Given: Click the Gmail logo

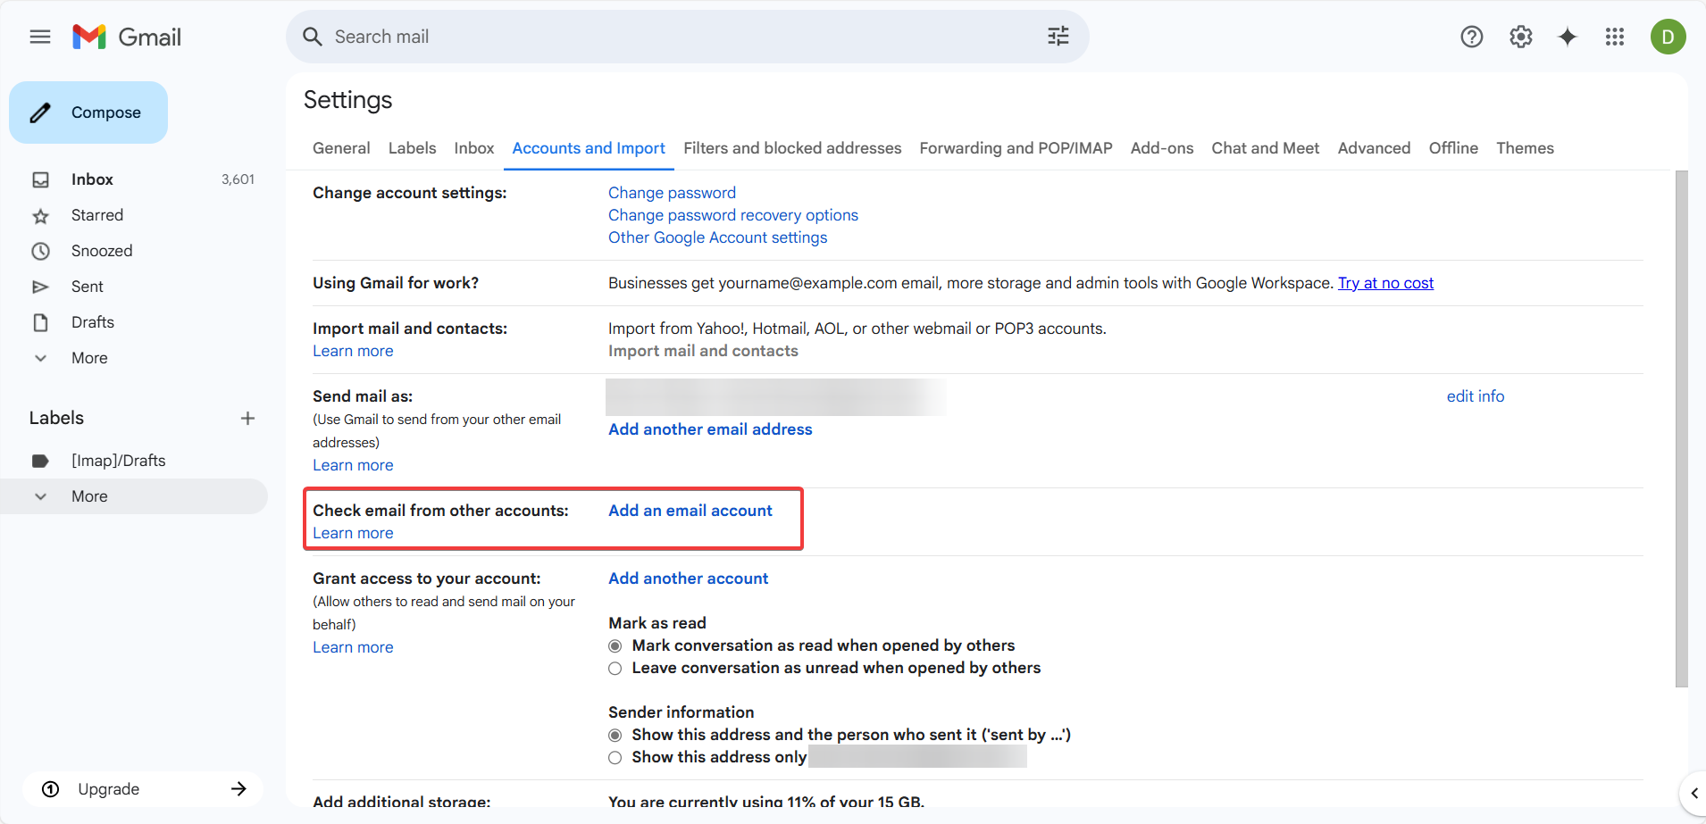Looking at the screenshot, I should (x=127, y=37).
